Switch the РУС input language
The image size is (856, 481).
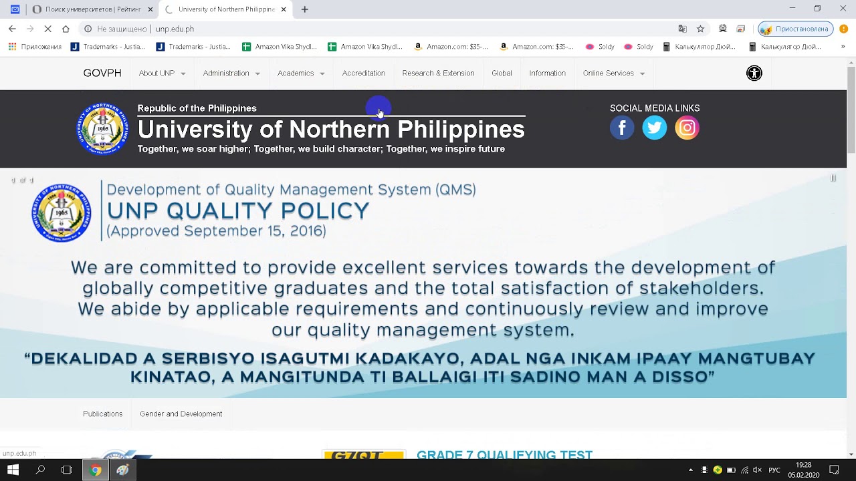(774, 470)
